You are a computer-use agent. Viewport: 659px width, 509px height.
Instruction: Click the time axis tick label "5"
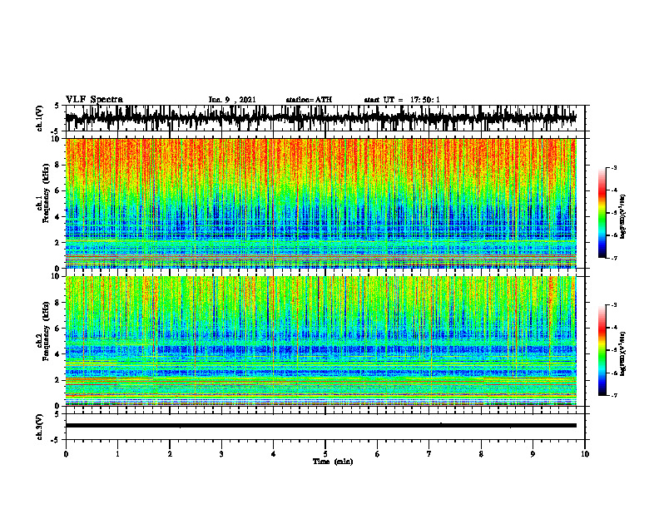point(325,454)
